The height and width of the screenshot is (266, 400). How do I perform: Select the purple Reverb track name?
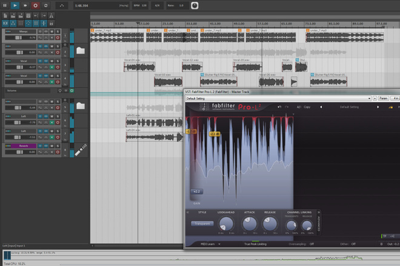pyautogui.click(x=24, y=146)
